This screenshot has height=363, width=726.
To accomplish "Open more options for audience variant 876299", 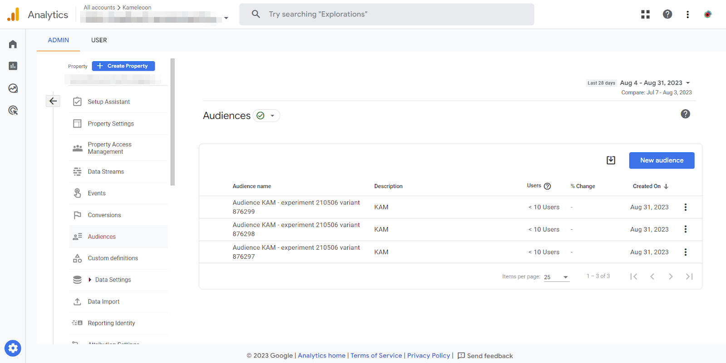I will coord(685,207).
